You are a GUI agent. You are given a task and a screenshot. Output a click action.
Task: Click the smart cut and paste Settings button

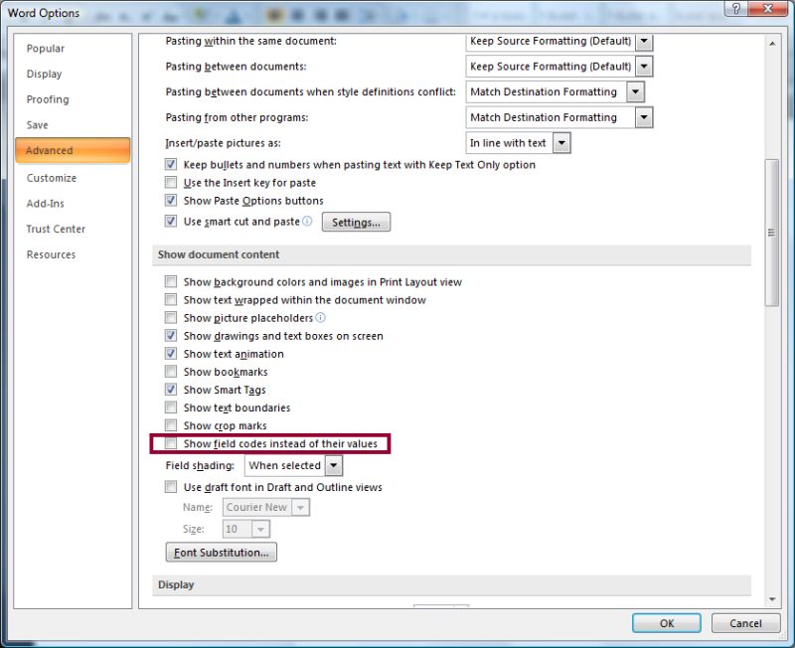356,222
